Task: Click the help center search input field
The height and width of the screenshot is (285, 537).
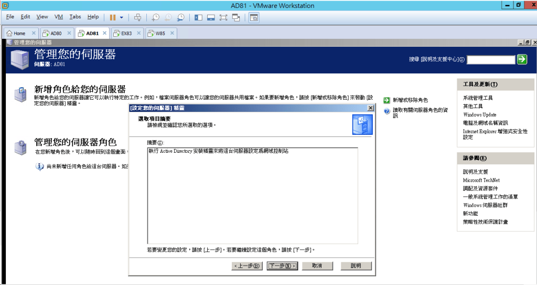Action: tap(491, 60)
